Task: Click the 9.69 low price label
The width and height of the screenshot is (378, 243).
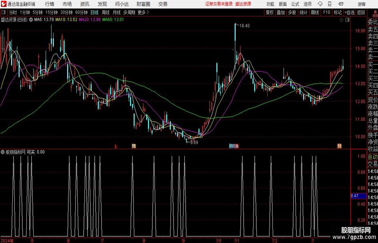Action: [194, 142]
